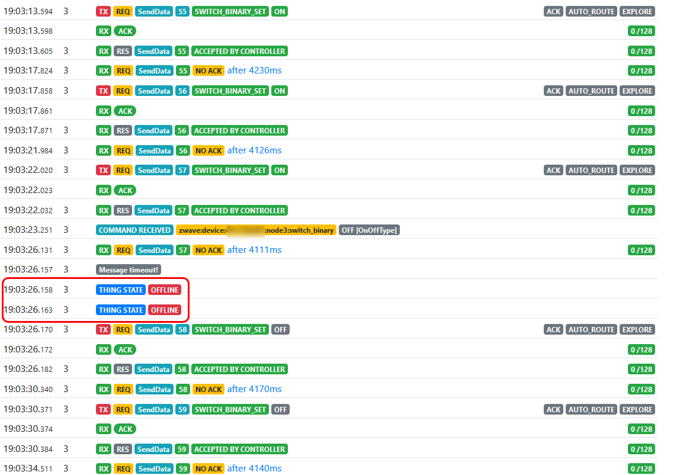The image size is (680, 475).
Task: Click NO ACK badge in the 19:03:30.340 row
Action: 208,390
